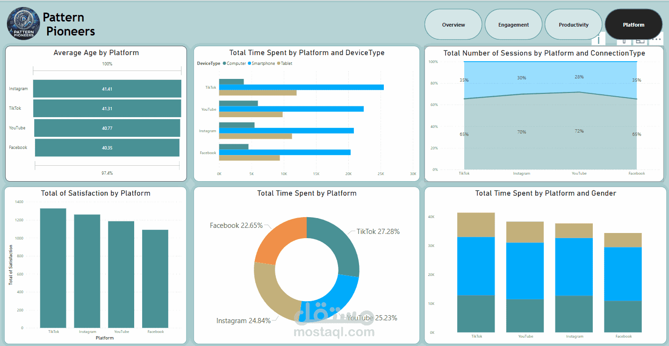The image size is (669, 346).
Task: Click the tan top segment of YouTube Gender column
Action: pos(525,232)
